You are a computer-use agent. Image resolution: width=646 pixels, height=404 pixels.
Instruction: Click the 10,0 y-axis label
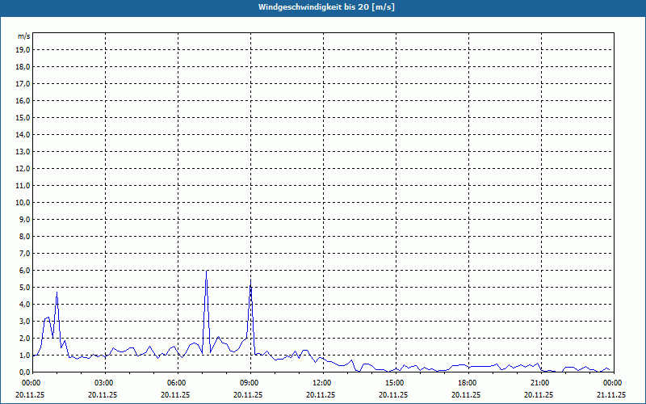coord(23,202)
